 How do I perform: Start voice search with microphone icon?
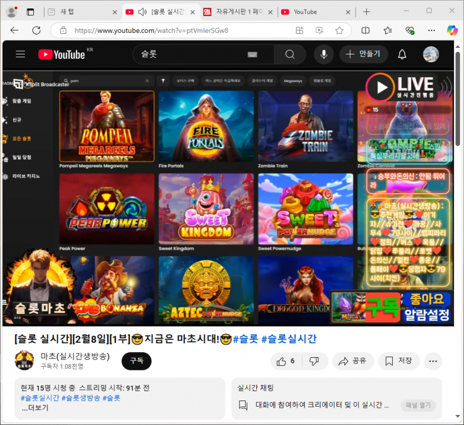point(324,54)
